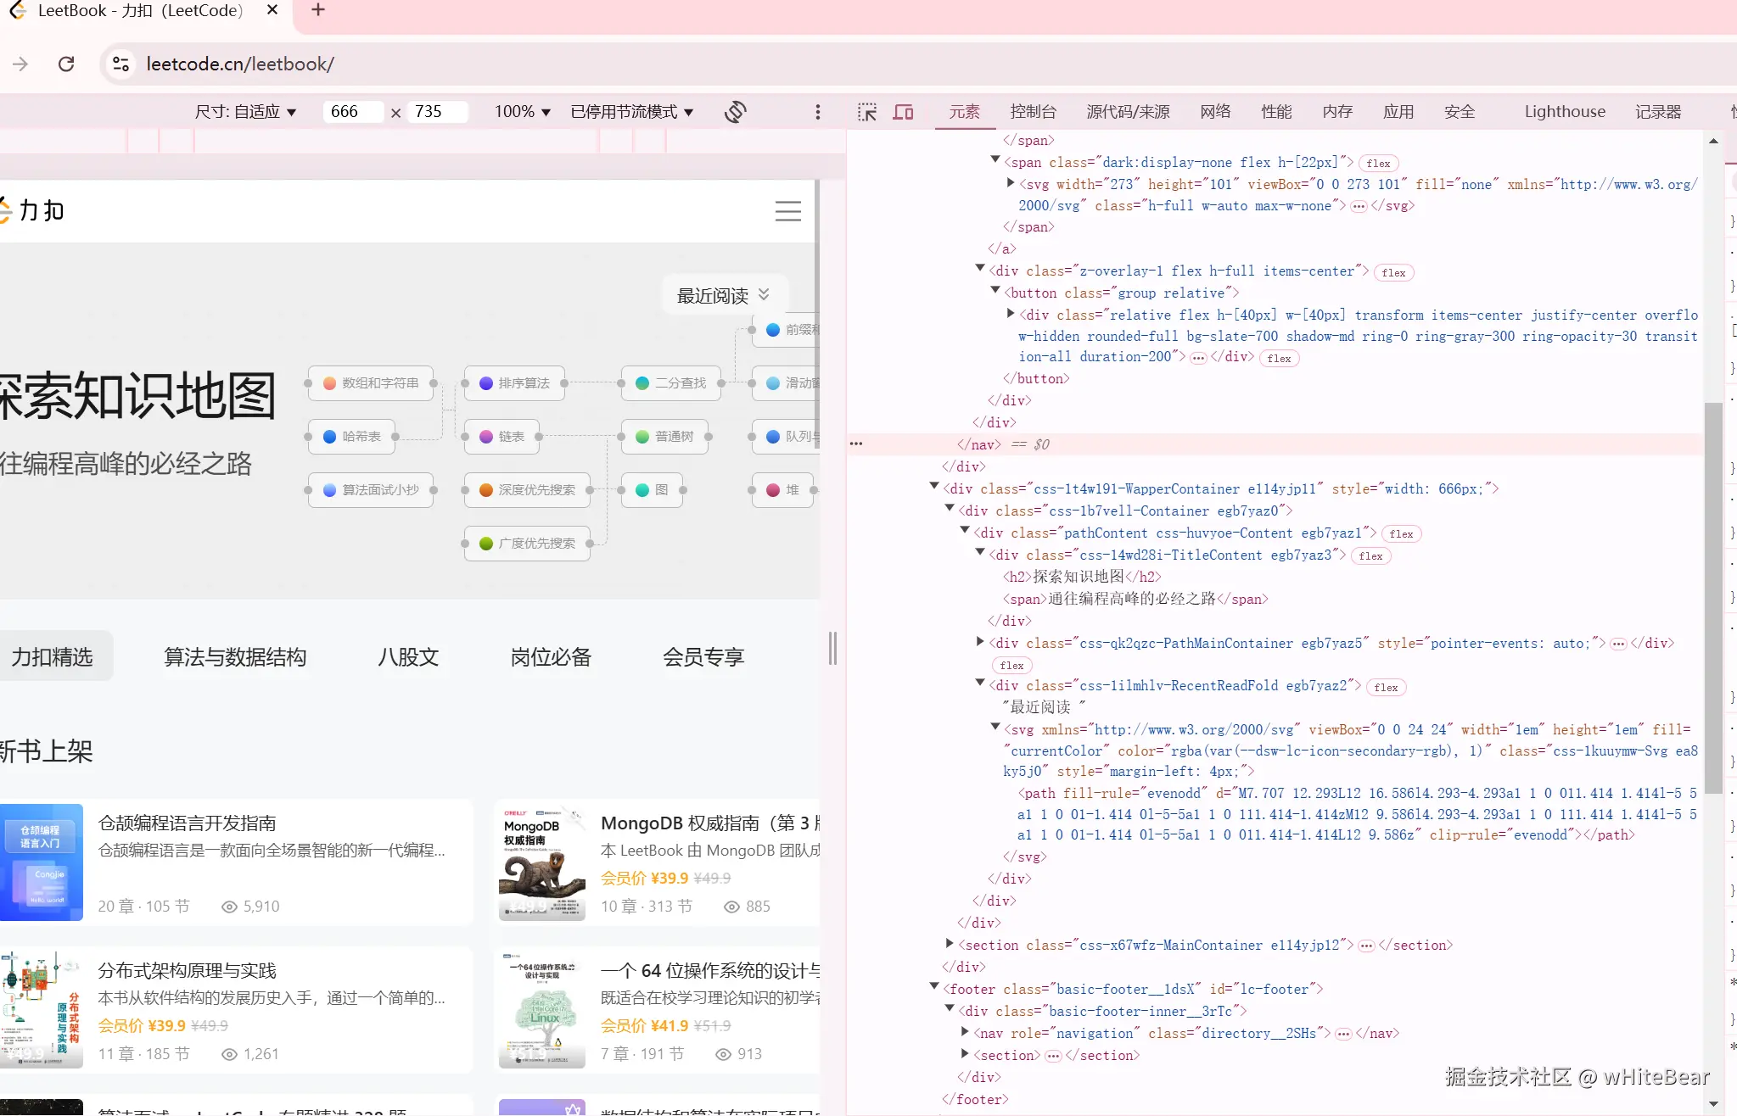Toggle the device toolbar icon
This screenshot has height=1116, width=1737.
pyautogui.click(x=903, y=111)
